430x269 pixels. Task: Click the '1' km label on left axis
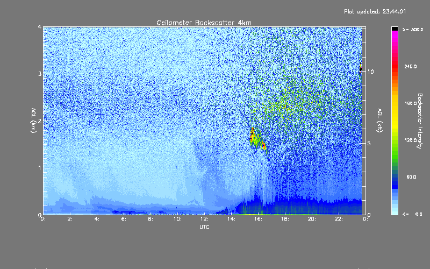(x=40, y=168)
